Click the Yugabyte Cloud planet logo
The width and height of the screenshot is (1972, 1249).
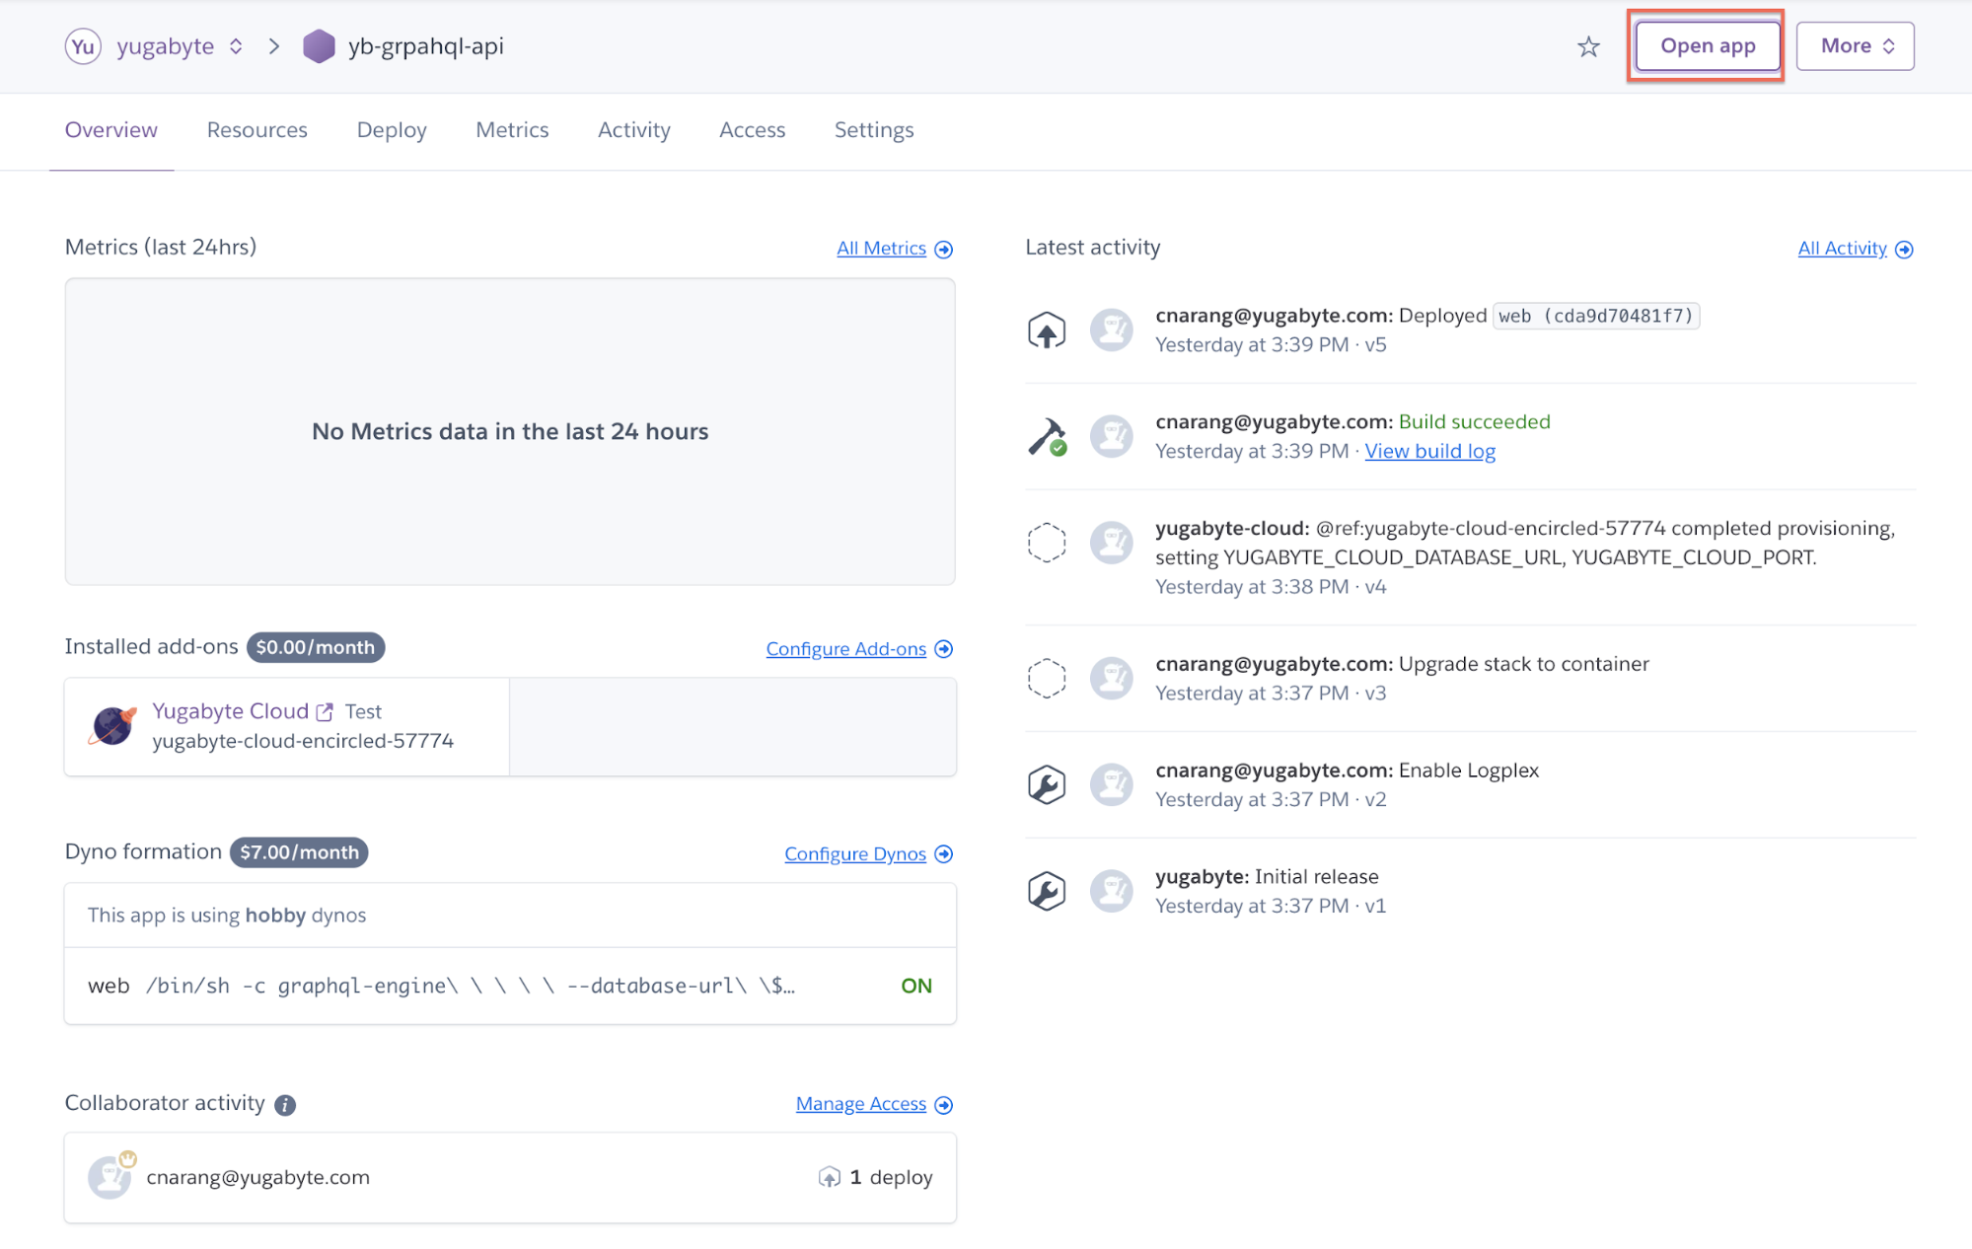pos(112,726)
